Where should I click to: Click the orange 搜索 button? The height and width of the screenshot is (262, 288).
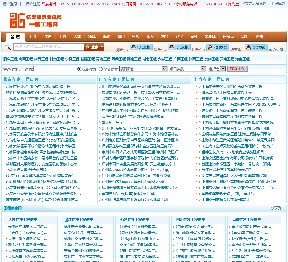[x=93, y=47]
